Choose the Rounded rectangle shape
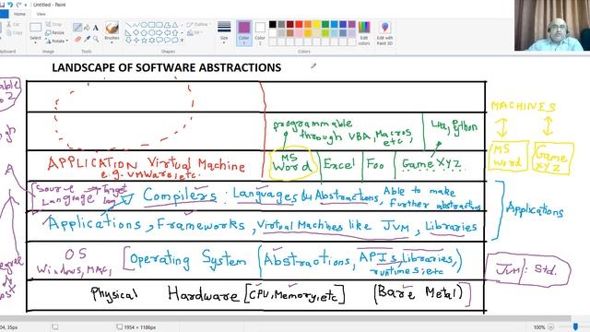Viewport: 590px width, 332px height. coord(159,25)
